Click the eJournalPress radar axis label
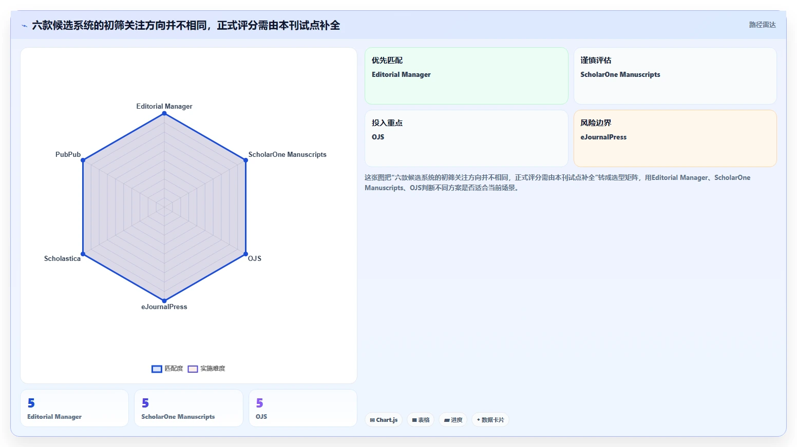 (x=164, y=307)
